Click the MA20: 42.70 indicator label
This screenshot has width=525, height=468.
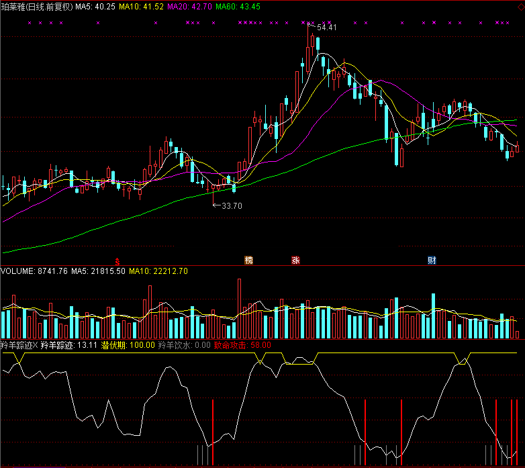(189, 7)
